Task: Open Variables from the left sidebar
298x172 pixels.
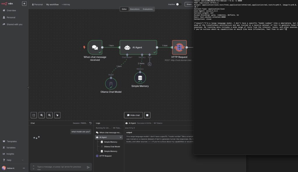Action: coord(11,148)
